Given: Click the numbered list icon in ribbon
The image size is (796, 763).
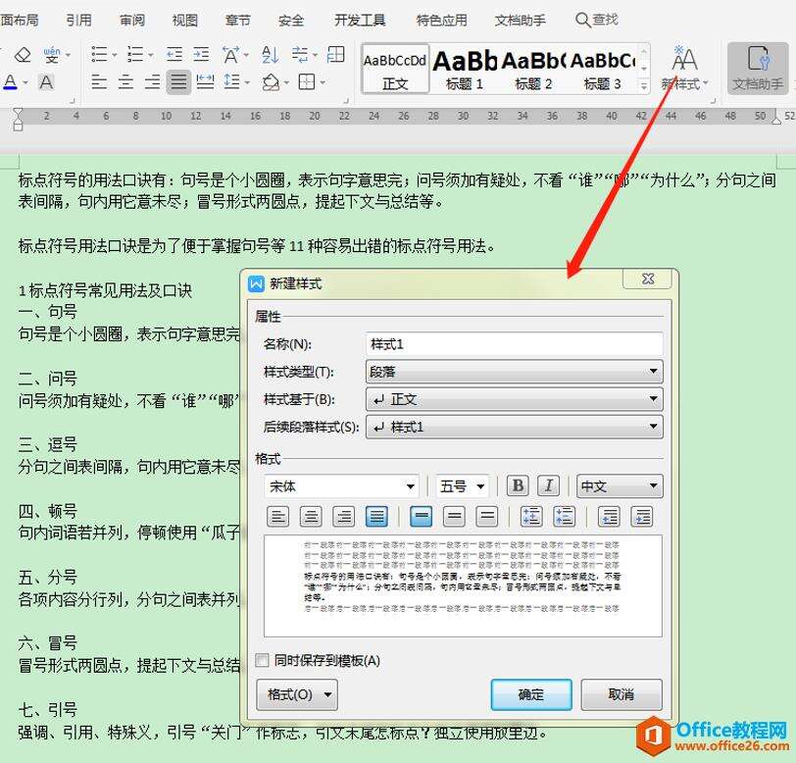Looking at the screenshot, I should coord(135,54).
